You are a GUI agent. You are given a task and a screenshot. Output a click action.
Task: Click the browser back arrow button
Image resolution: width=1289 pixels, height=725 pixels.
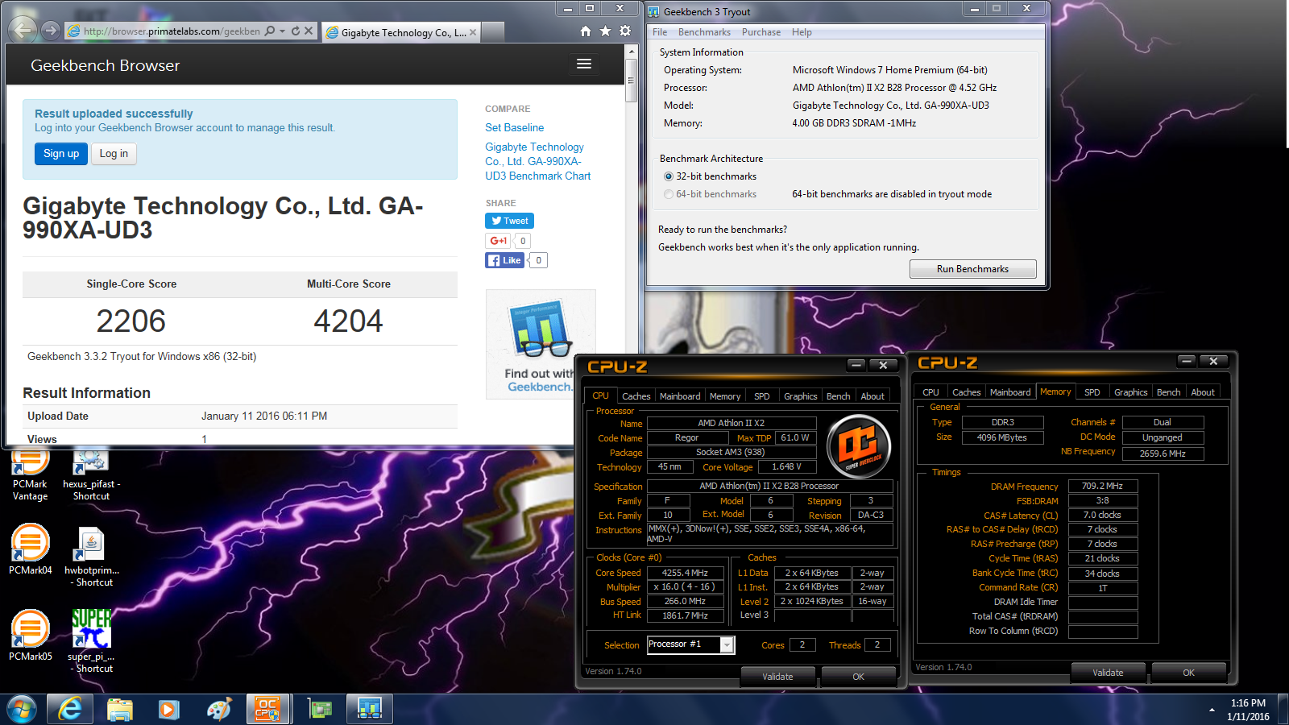coord(23,31)
